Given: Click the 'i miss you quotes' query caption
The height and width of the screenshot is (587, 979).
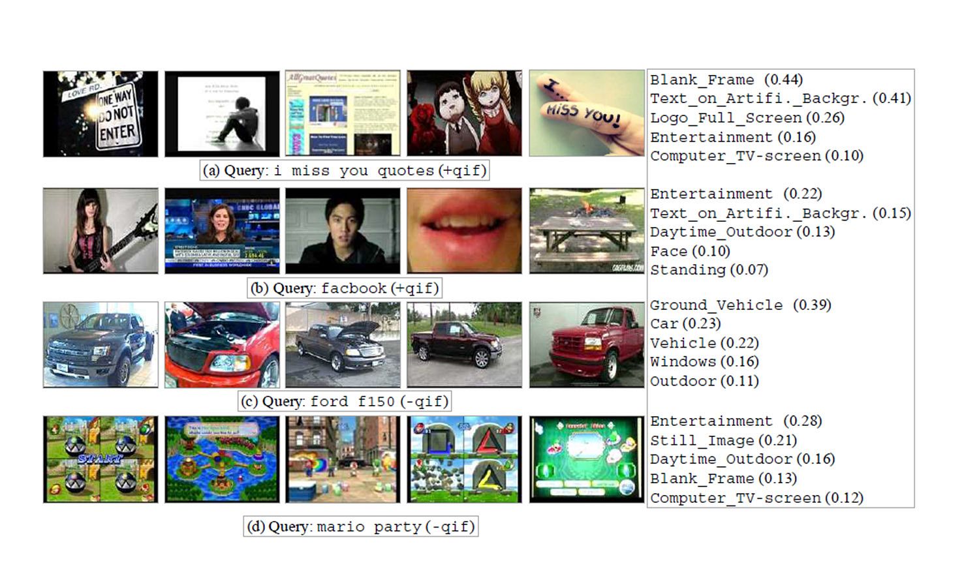Looking at the screenshot, I should 345,171.
